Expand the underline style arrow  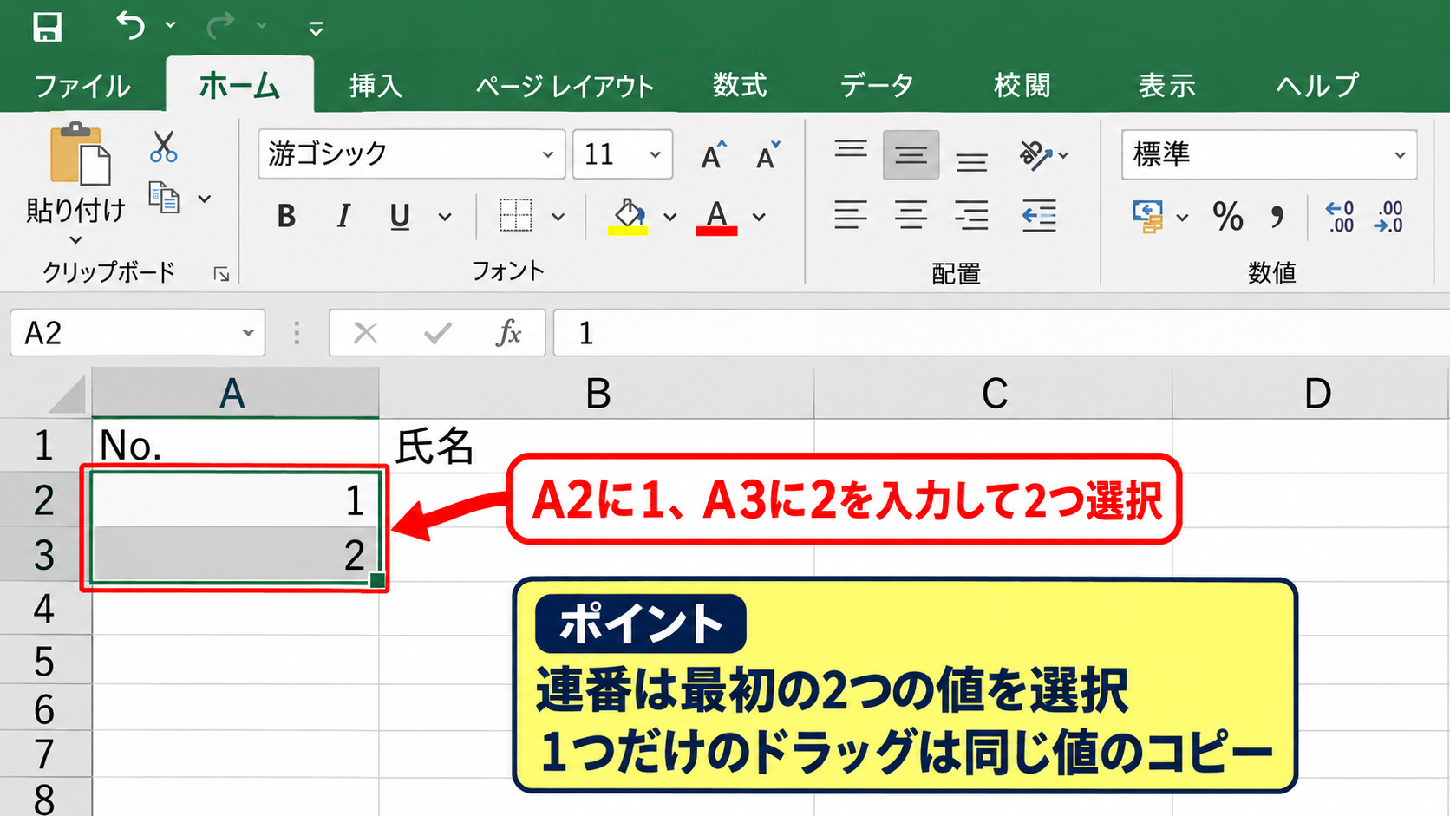pos(445,217)
